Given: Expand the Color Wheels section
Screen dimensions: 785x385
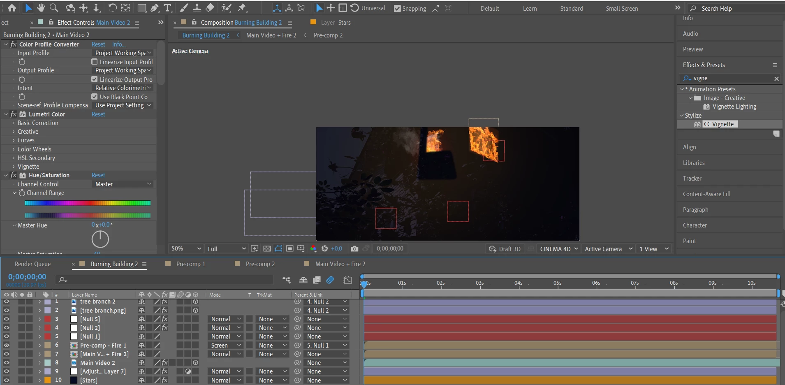Looking at the screenshot, I should point(14,149).
